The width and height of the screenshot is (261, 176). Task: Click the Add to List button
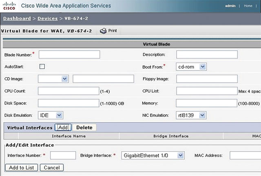22,167
